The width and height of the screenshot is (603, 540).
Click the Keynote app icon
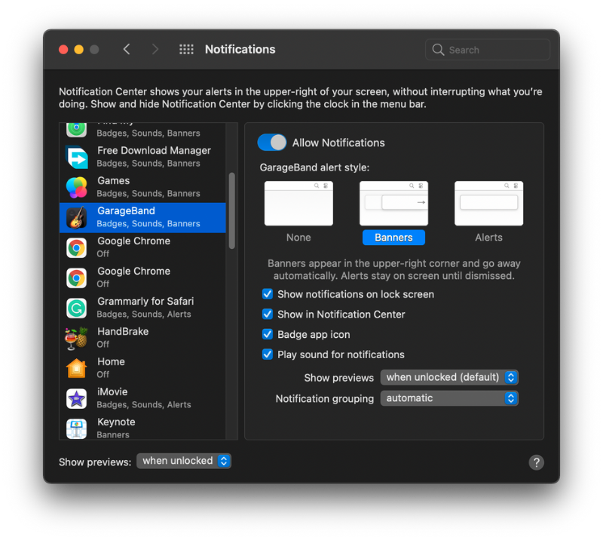click(x=76, y=428)
